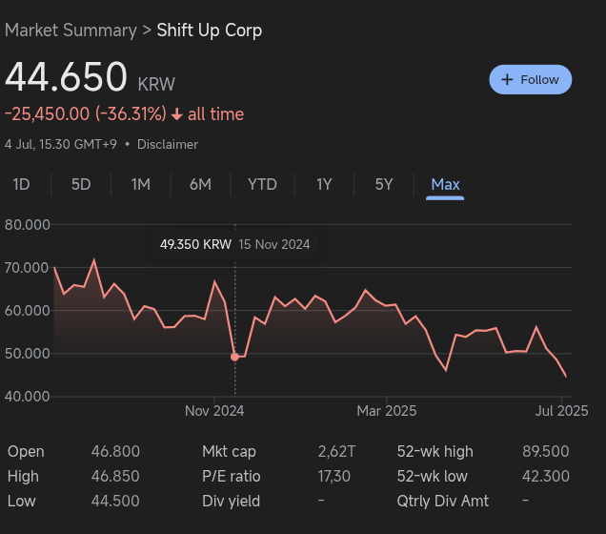Click the -25,450.00 (-36.31%) change text
Viewport: 606px width, 534px height.
86,114
